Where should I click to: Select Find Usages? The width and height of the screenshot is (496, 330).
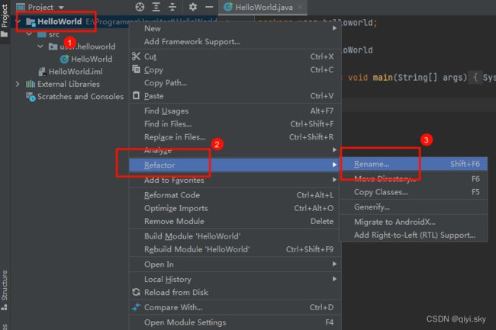click(x=235, y=111)
